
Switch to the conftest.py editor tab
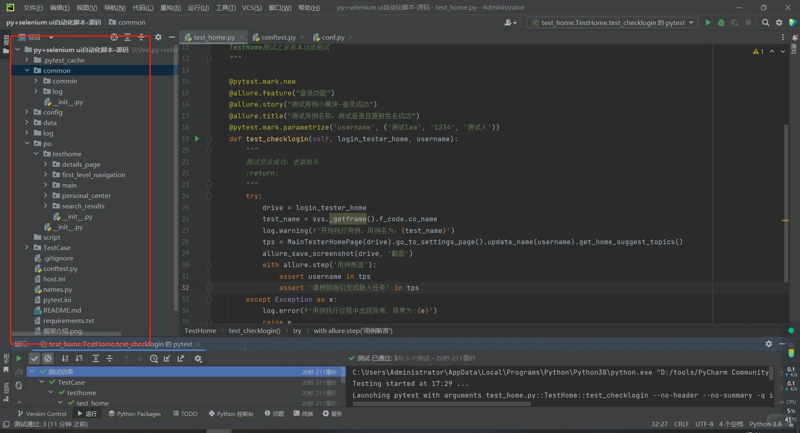pos(278,37)
